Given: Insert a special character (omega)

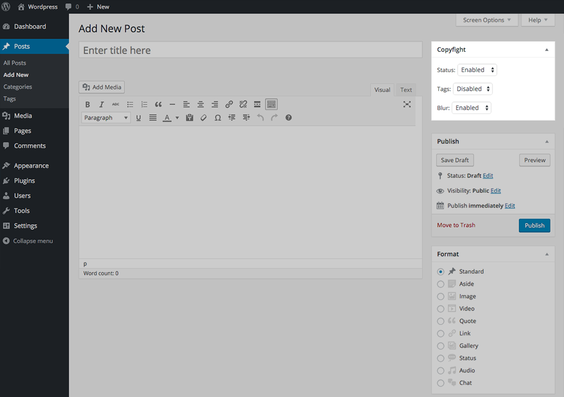Looking at the screenshot, I should (218, 118).
